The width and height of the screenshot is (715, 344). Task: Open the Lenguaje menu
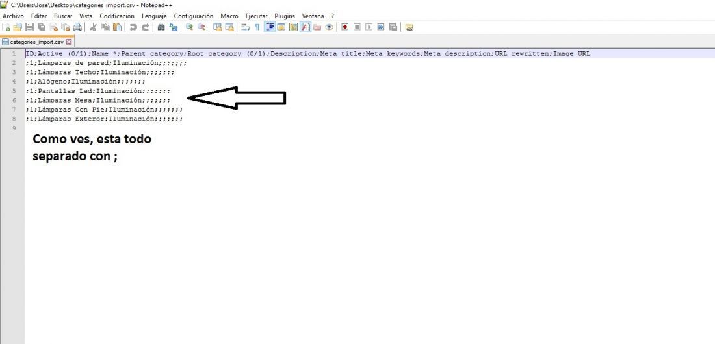click(x=154, y=16)
